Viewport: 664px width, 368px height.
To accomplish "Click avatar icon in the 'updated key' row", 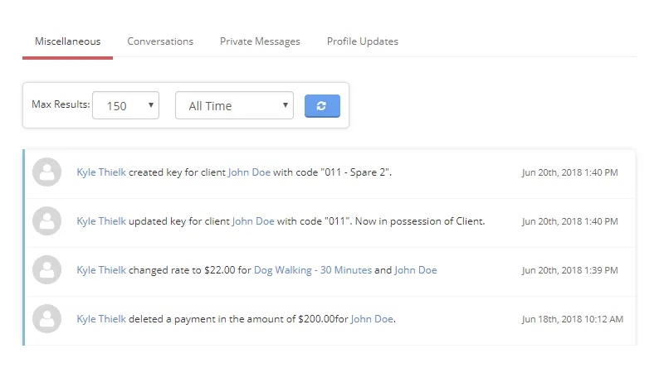I will [47, 220].
